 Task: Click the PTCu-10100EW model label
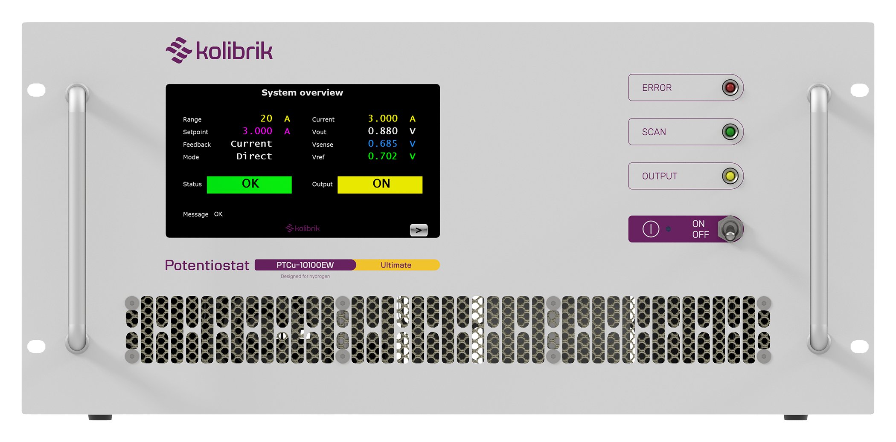click(305, 265)
